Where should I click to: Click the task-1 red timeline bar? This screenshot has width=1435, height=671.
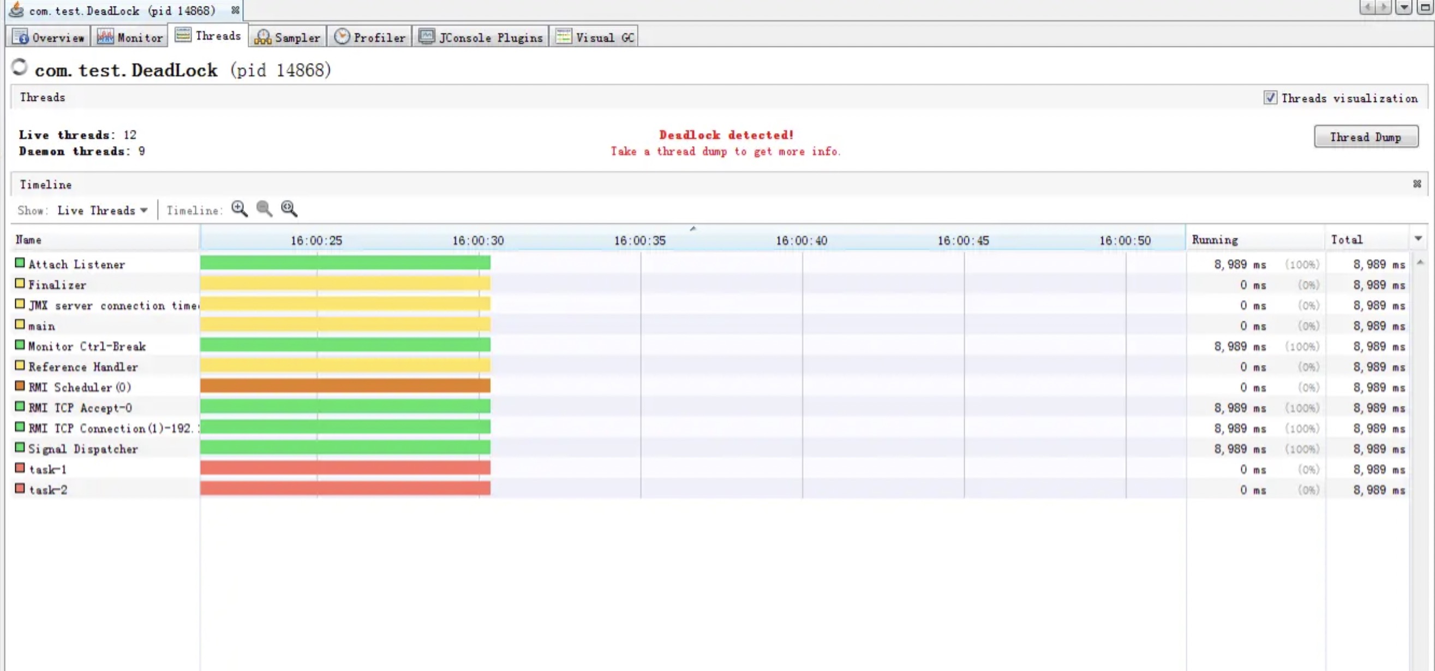[x=345, y=468]
